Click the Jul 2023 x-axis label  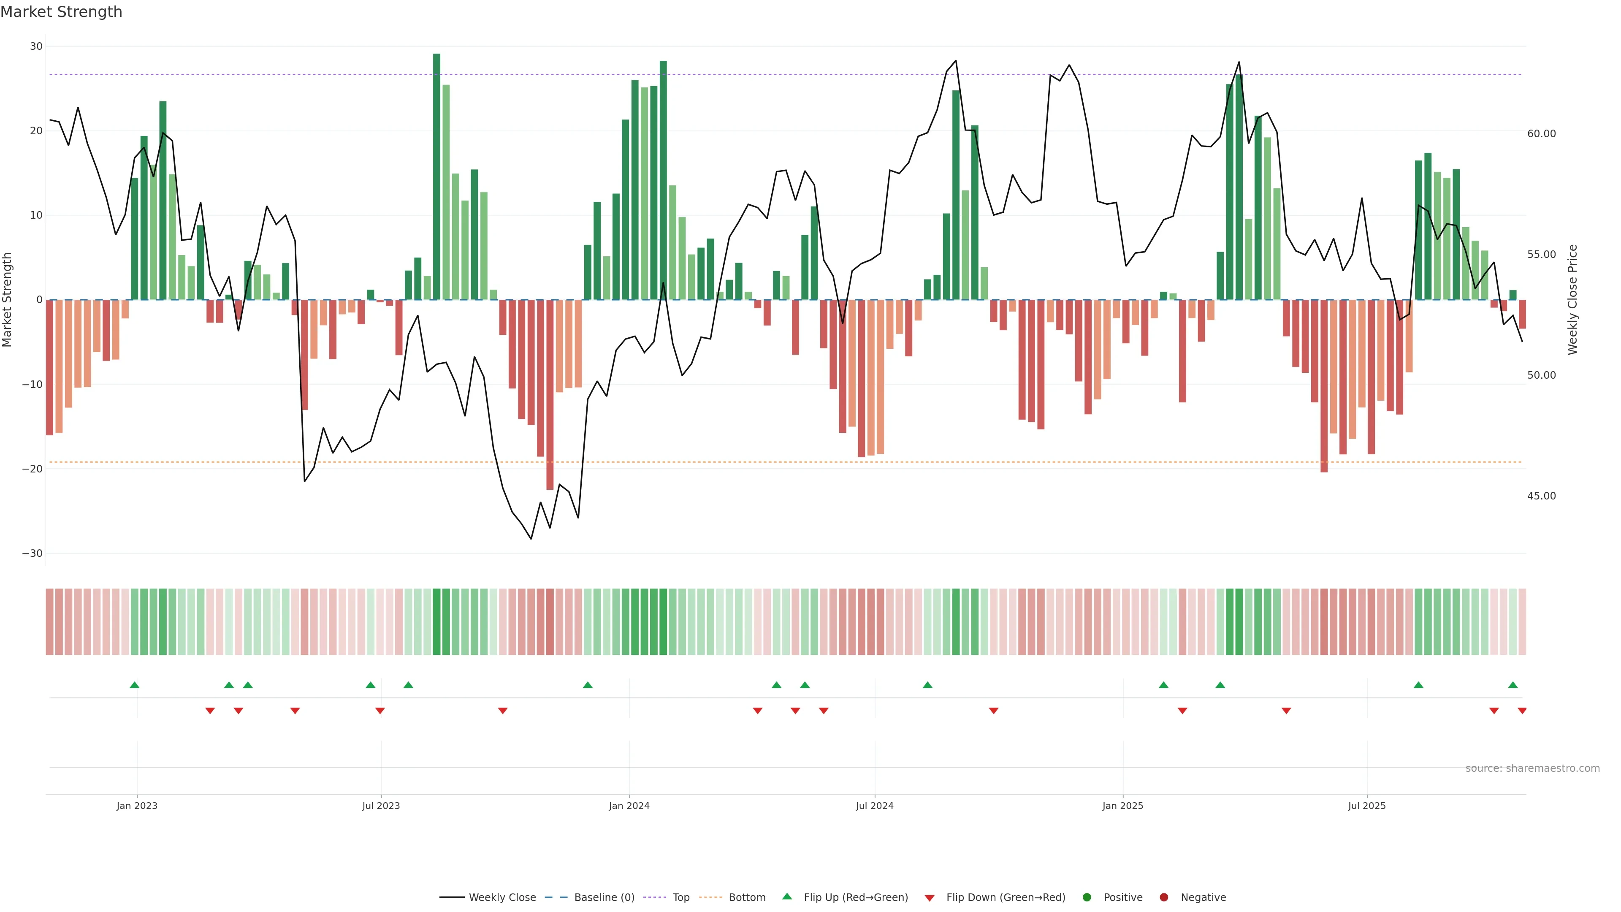click(381, 806)
